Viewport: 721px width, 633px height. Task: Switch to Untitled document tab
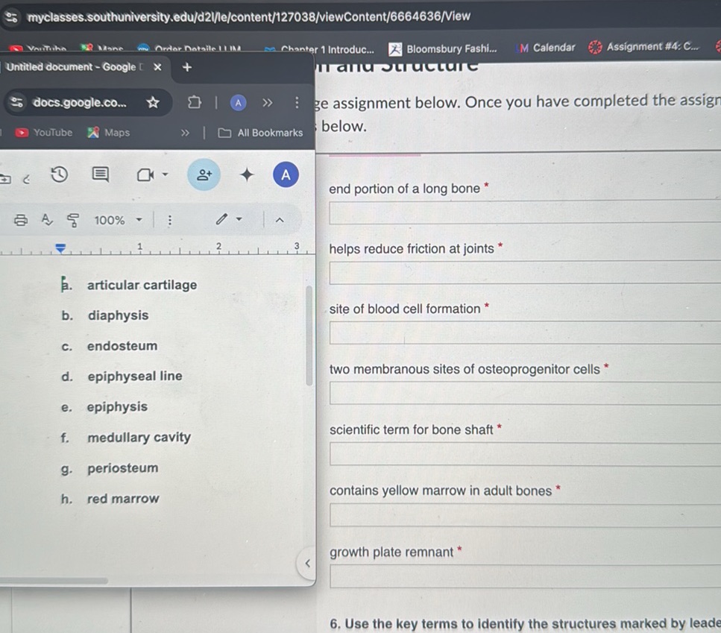point(71,67)
